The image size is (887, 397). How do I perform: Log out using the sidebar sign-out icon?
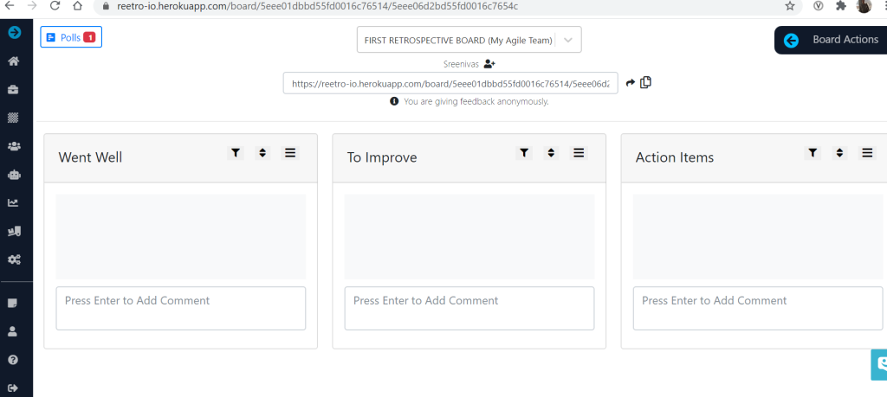coord(14,387)
